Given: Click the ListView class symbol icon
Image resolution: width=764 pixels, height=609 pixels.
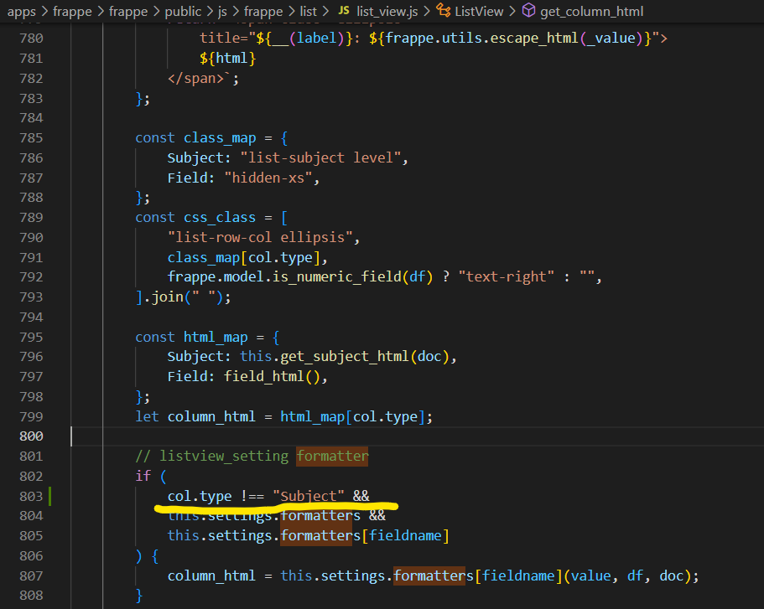Looking at the screenshot, I should 444,10.
